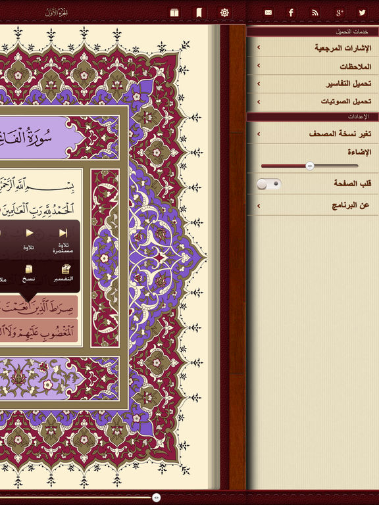Share on Twitter bird icon
Image resolution: width=379 pixels, height=505 pixels.
(363, 12)
